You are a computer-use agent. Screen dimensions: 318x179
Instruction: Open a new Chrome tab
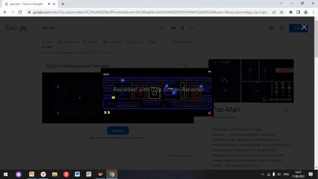63,4
